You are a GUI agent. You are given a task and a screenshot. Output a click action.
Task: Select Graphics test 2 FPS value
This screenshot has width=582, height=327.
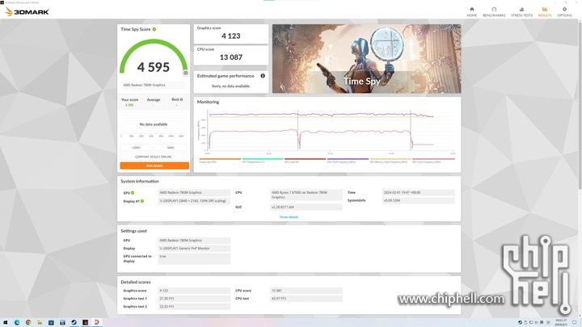194,307
